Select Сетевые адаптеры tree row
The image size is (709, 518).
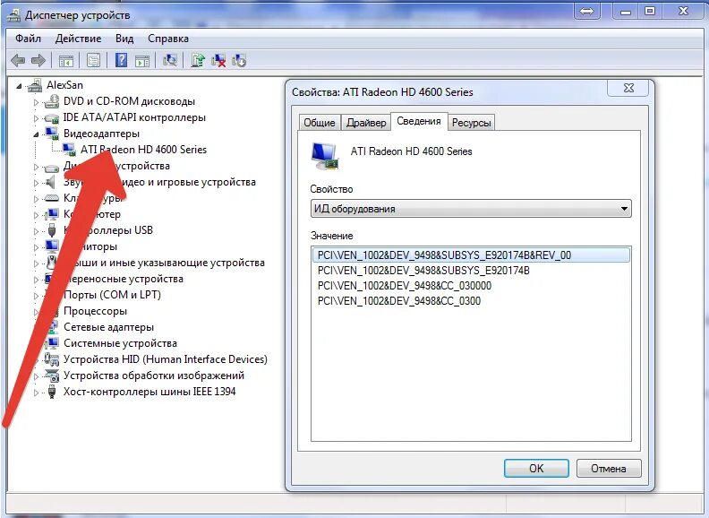pyautogui.click(x=108, y=327)
